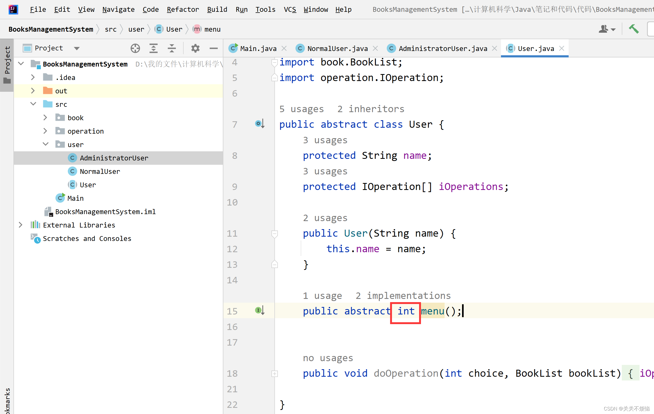Collapse the BooksManagementSystem project root
This screenshot has width=654, height=414.
click(21, 64)
